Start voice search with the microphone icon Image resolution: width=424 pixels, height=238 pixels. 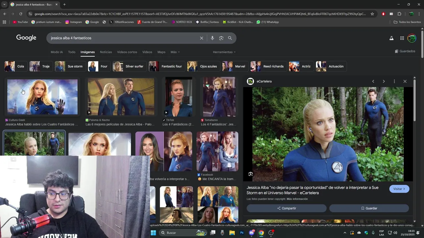[x=212, y=38]
